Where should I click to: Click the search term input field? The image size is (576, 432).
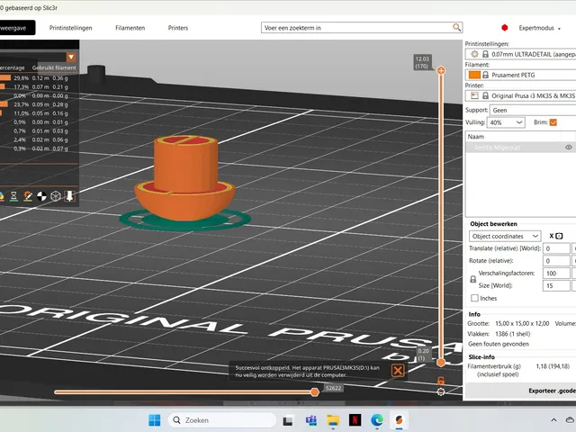(356, 28)
